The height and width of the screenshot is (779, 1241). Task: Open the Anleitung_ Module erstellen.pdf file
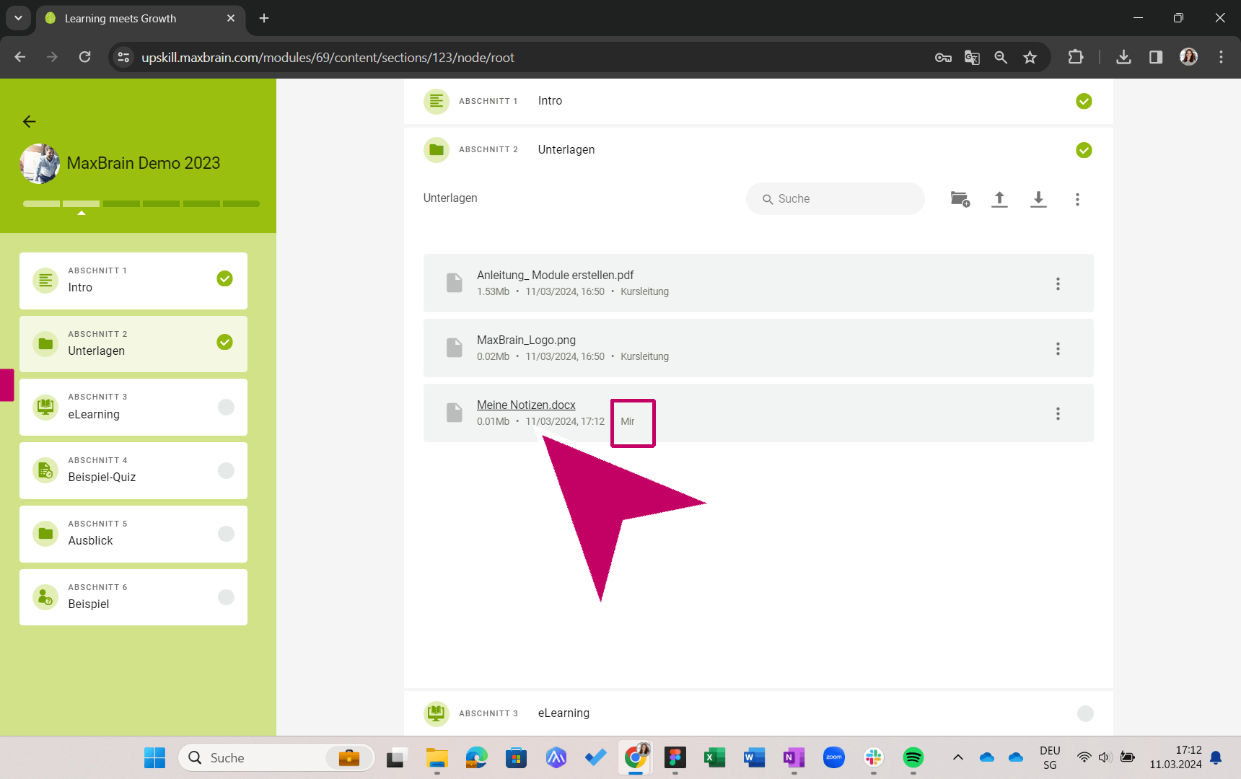pos(555,275)
